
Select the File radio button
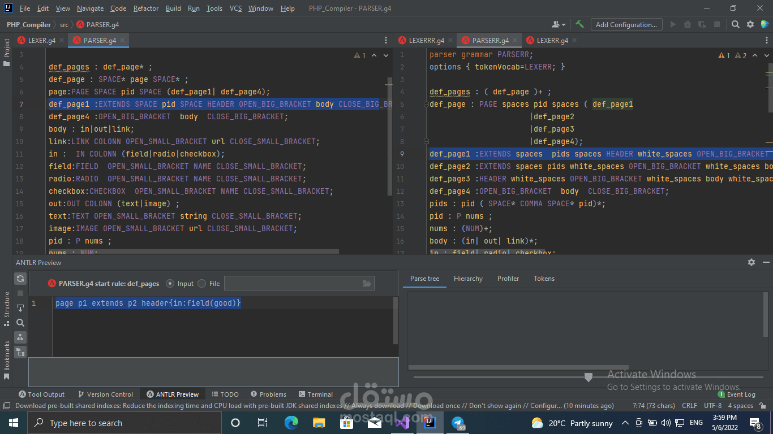[202, 284]
